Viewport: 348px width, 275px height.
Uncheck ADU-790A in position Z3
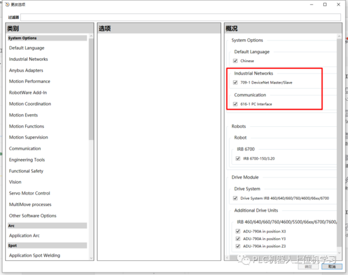(238, 246)
